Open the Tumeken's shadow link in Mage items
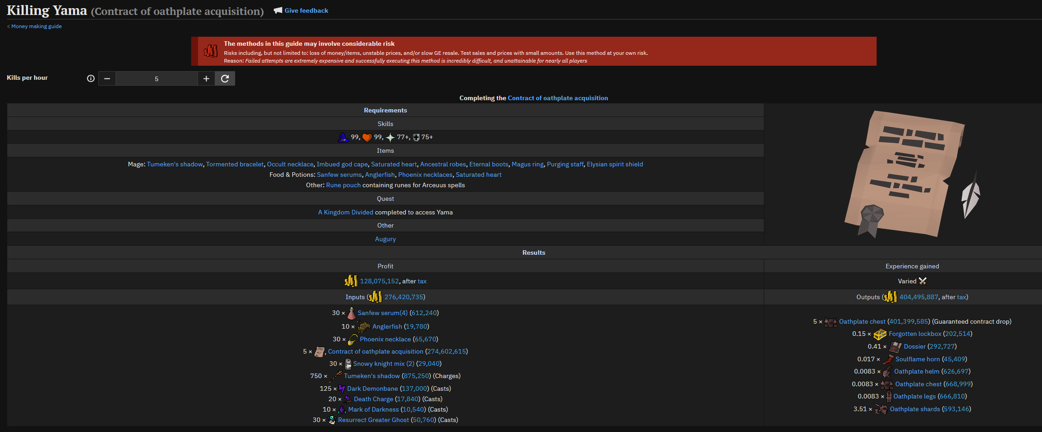 [x=175, y=164]
